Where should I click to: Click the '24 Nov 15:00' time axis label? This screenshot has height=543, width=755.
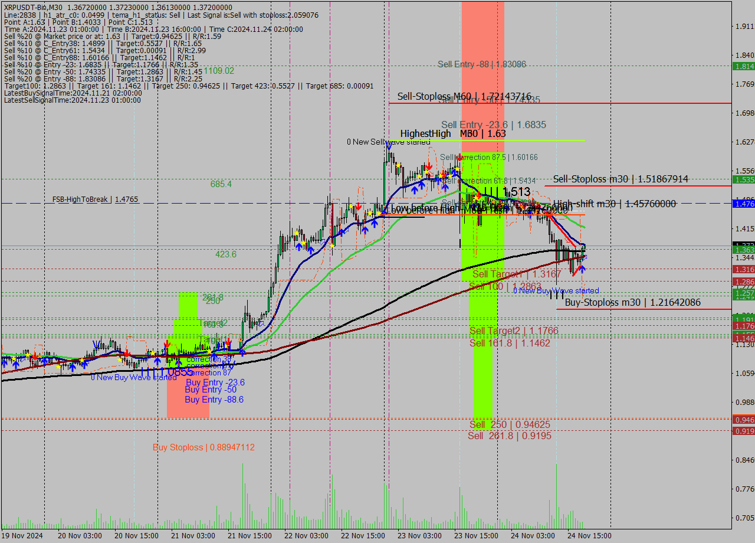(590, 536)
